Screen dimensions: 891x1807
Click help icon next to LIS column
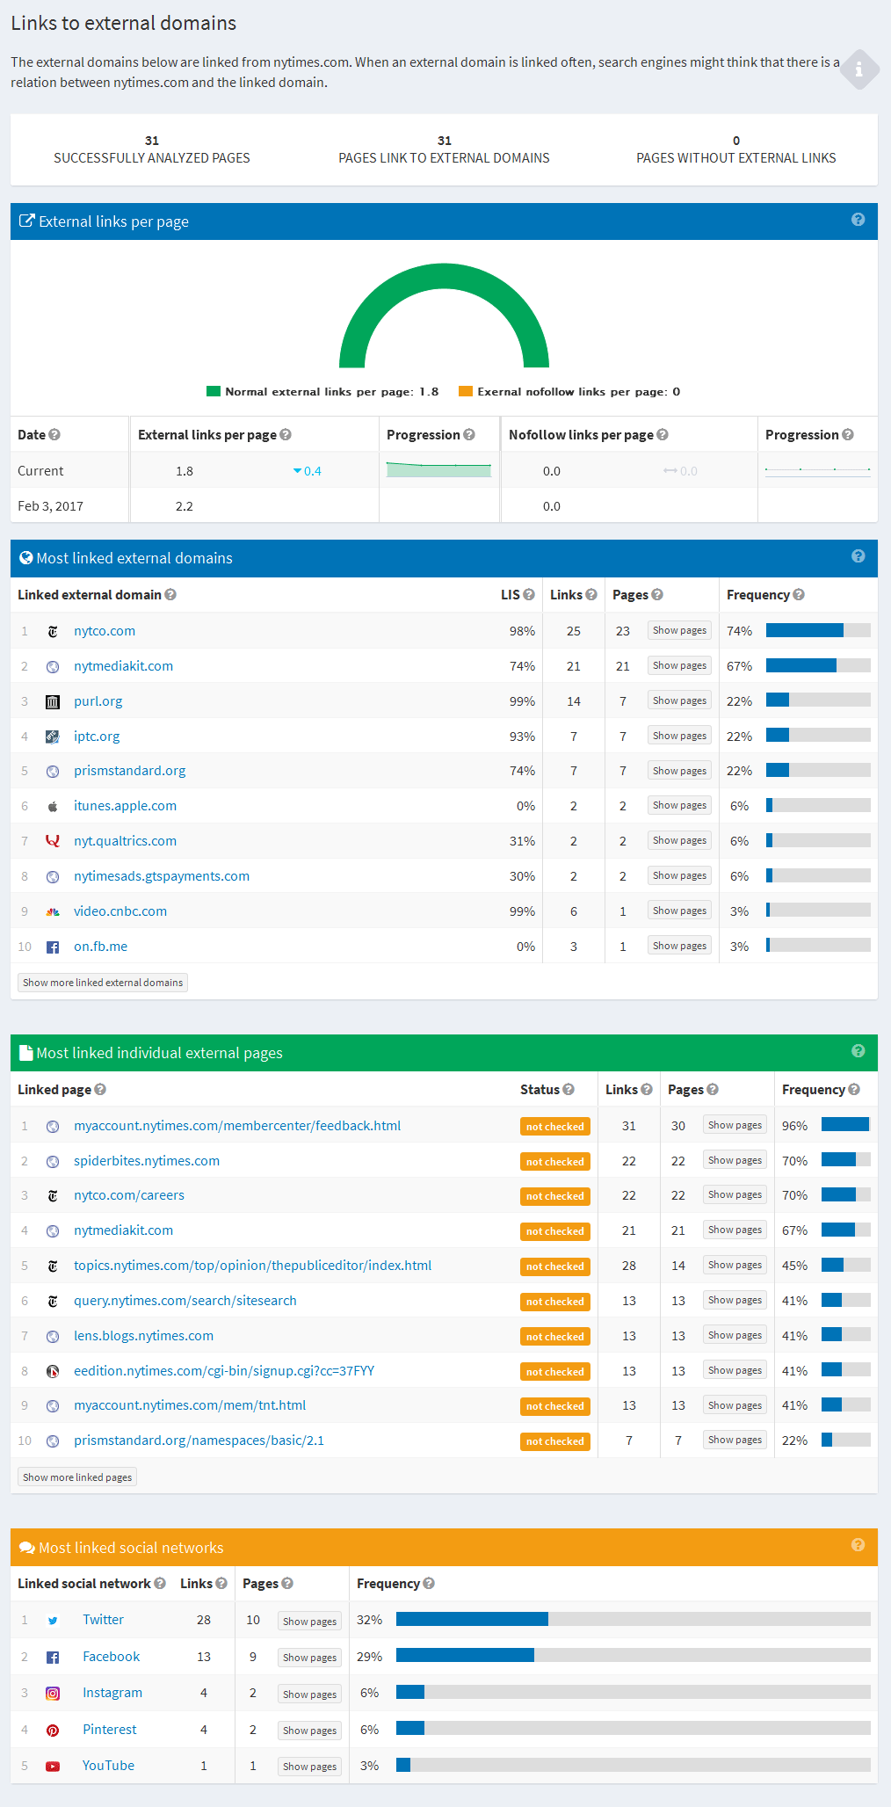click(x=529, y=594)
